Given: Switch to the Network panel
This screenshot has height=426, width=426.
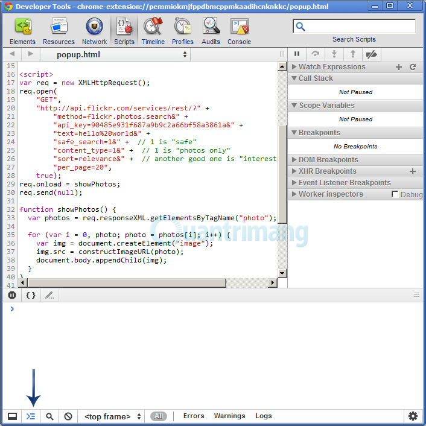Looking at the screenshot, I should 94,31.
